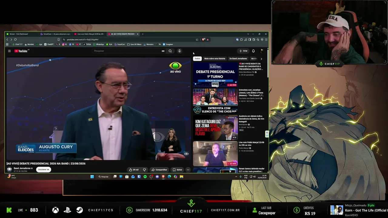Open the Windows Start menu

92,177
